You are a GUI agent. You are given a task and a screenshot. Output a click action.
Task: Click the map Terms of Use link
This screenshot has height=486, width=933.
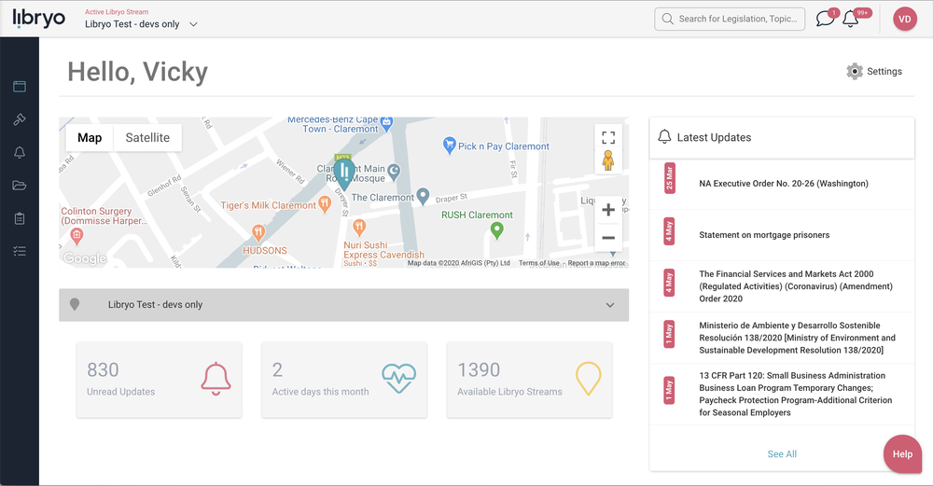(x=539, y=263)
